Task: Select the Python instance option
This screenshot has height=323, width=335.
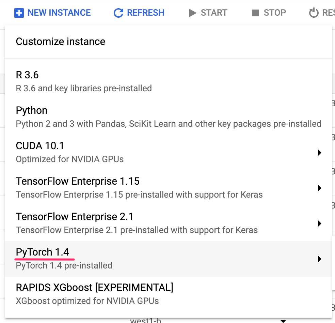Action: (x=32, y=110)
